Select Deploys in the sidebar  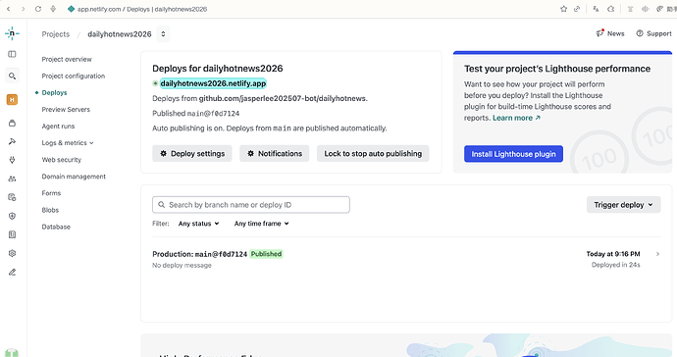[x=54, y=93]
